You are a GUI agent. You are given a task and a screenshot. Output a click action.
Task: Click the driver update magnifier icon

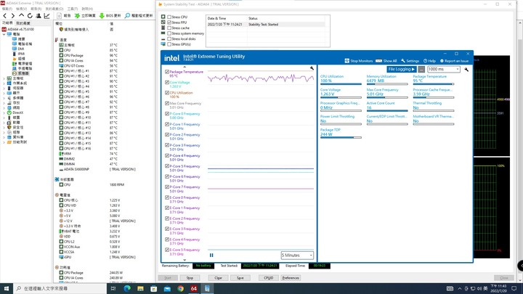tap(127, 16)
